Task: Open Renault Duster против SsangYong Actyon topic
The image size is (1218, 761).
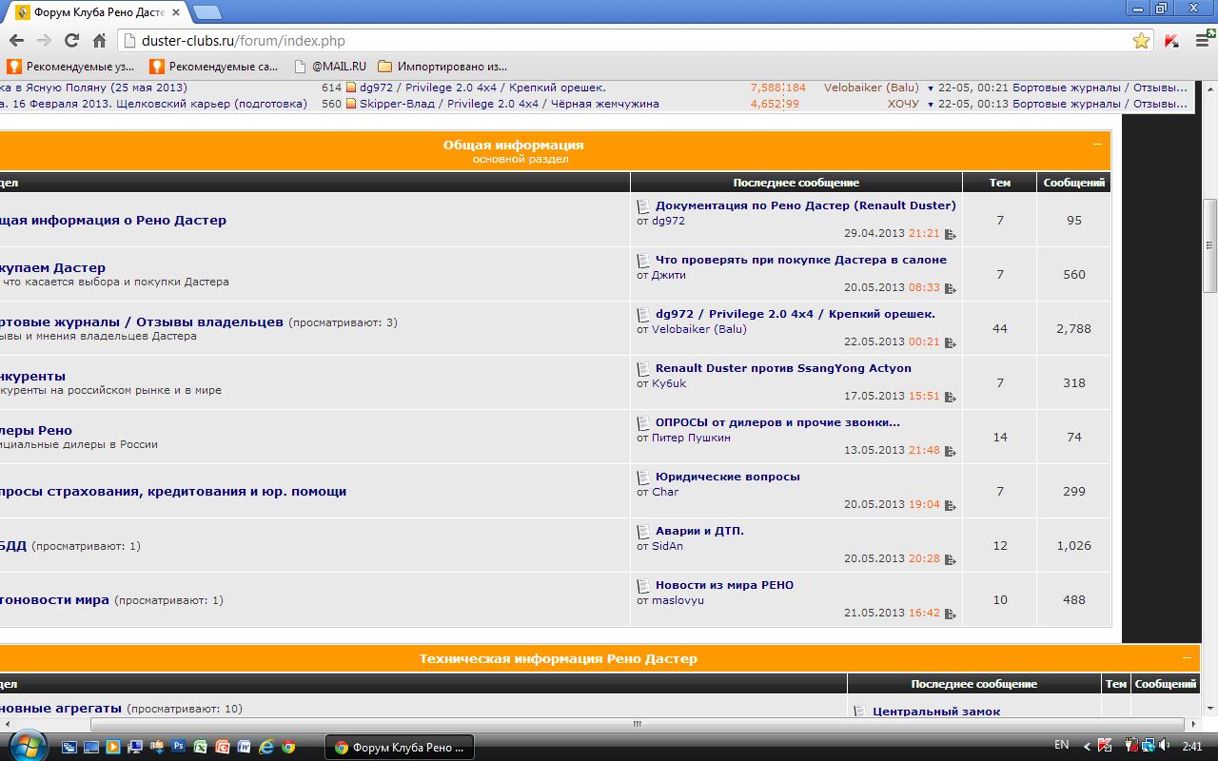Action: tap(782, 368)
